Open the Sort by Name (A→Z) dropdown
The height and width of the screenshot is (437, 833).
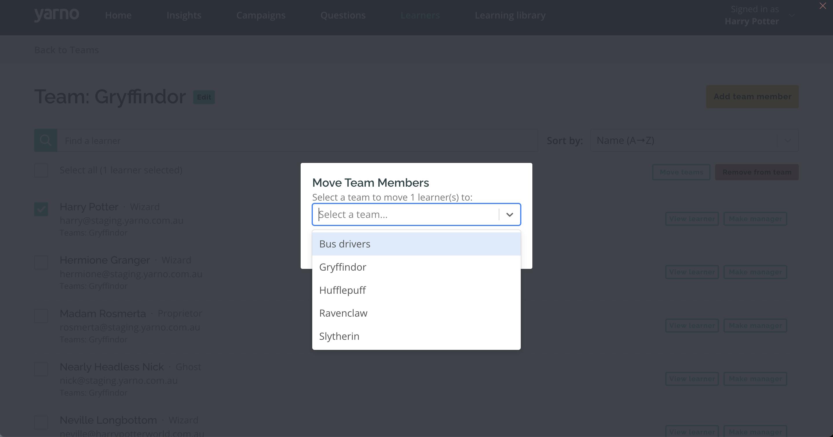pyautogui.click(x=694, y=140)
